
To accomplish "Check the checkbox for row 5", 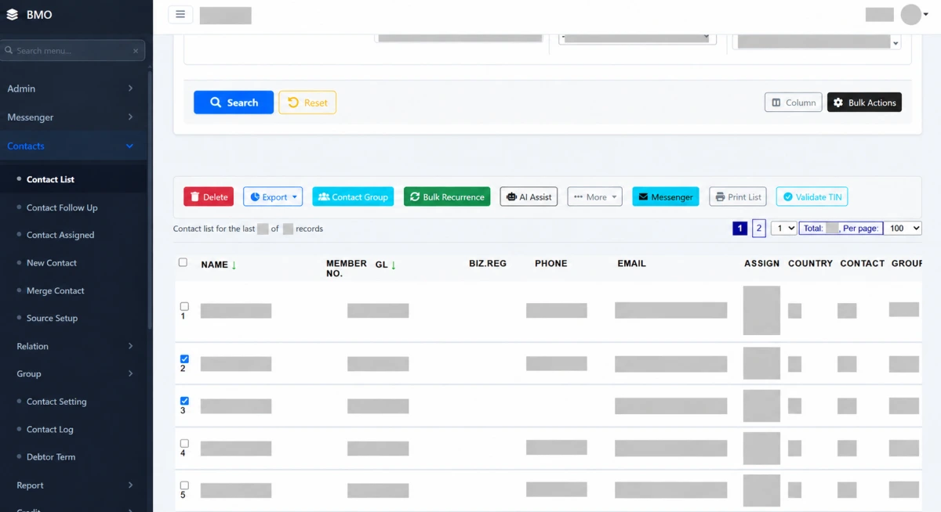I will point(184,485).
